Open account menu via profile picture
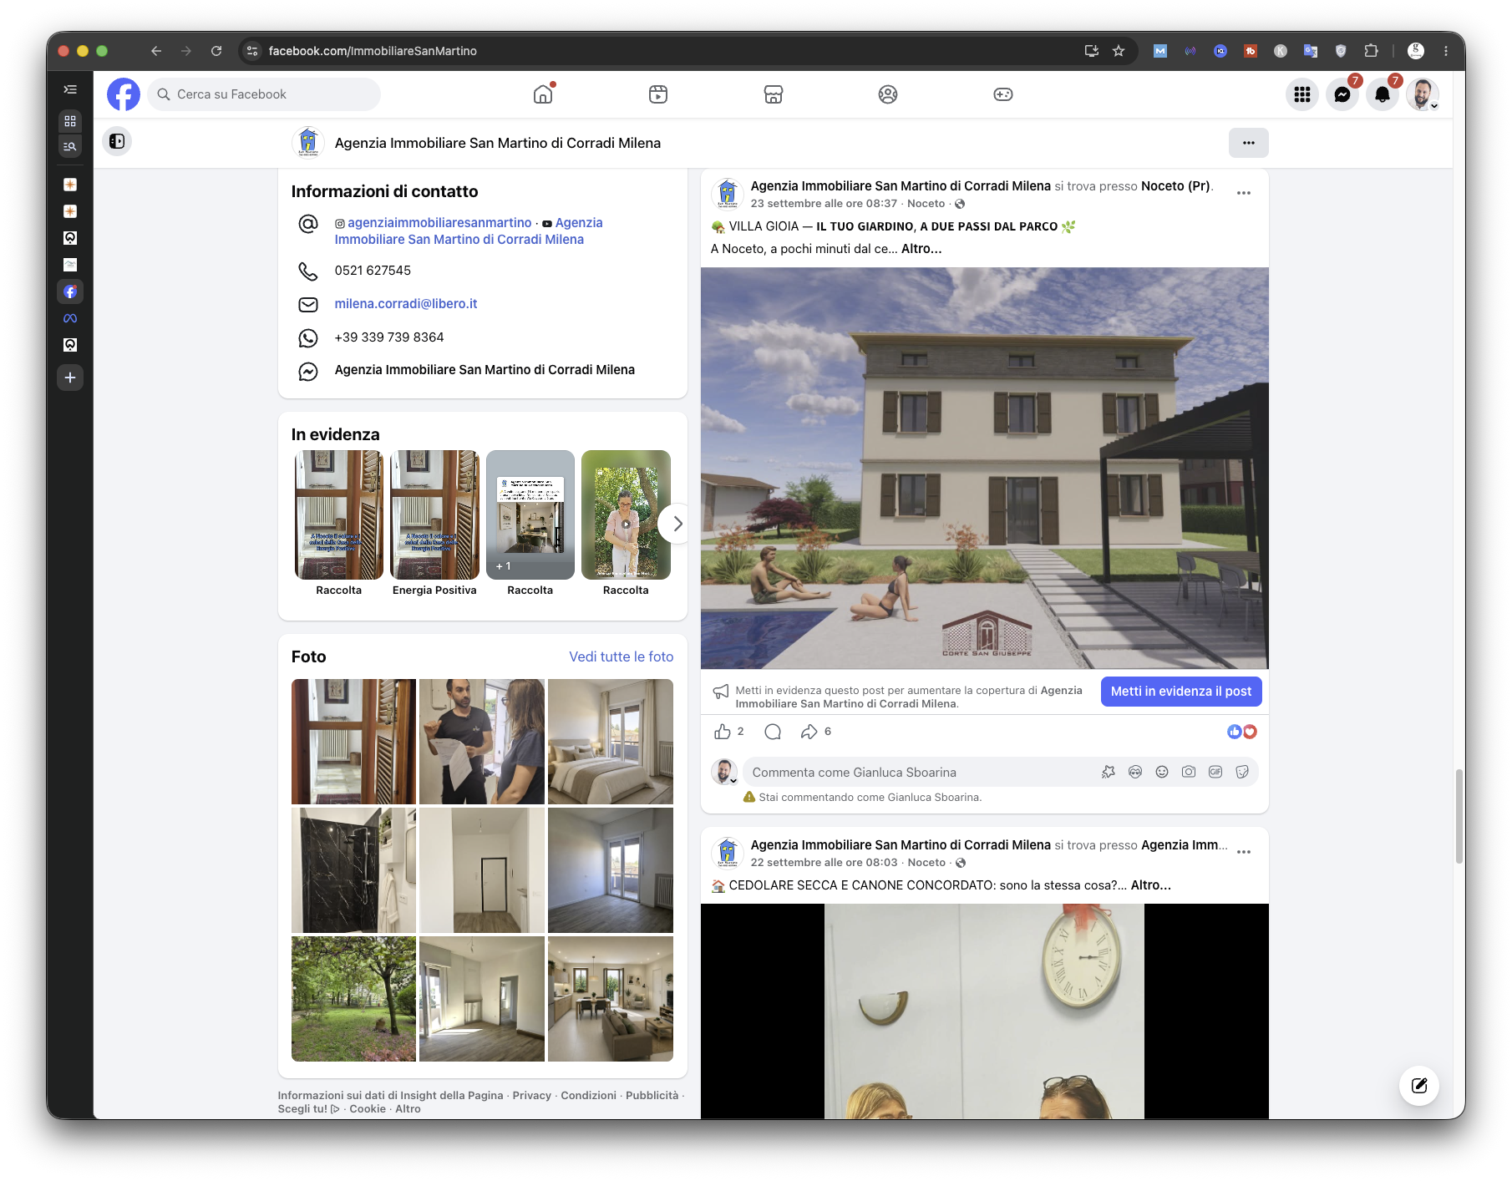The image size is (1512, 1181). (x=1423, y=94)
